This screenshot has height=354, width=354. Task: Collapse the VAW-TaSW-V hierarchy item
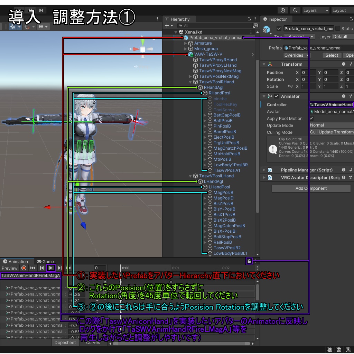pyautogui.click(x=185, y=54)
